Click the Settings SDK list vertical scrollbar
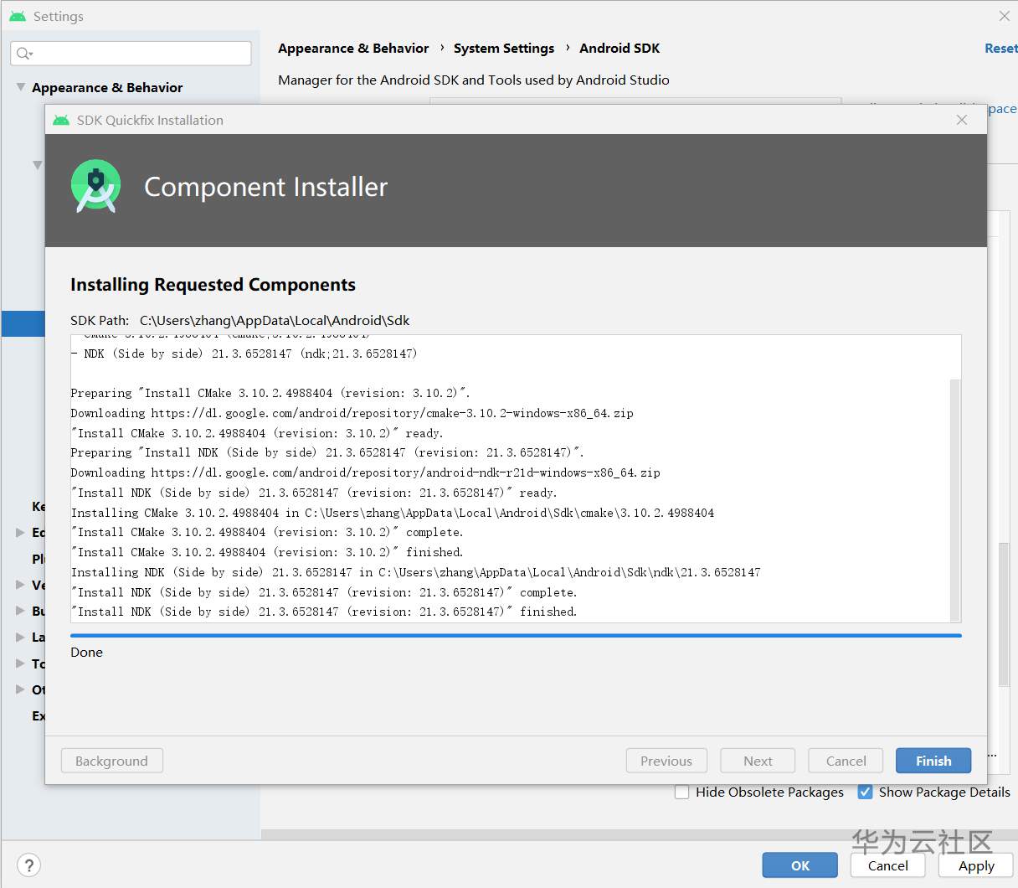 pos(1003,616)
